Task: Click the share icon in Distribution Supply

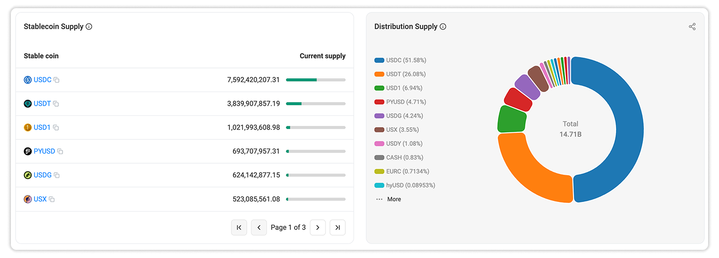Action: 692,27
